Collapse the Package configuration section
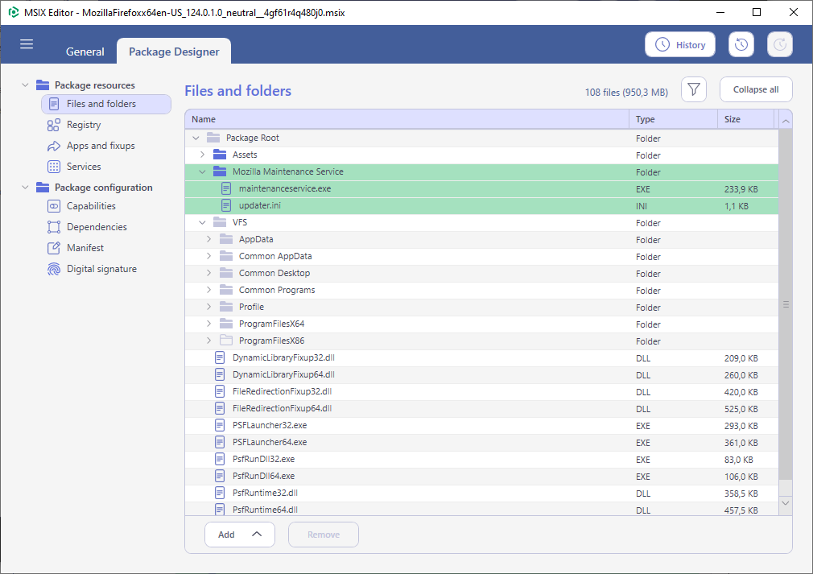This screenshot has width=813, height=574. (x=25, y=188)
